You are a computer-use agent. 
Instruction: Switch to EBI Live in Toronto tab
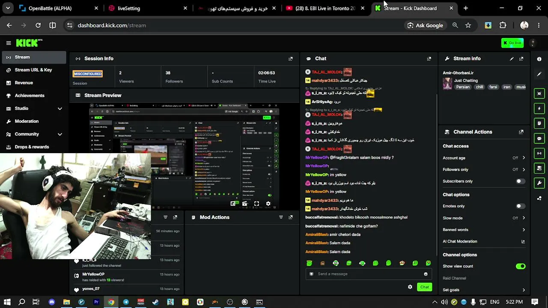325,8
